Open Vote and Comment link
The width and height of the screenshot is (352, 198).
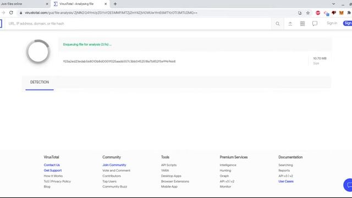116,170
